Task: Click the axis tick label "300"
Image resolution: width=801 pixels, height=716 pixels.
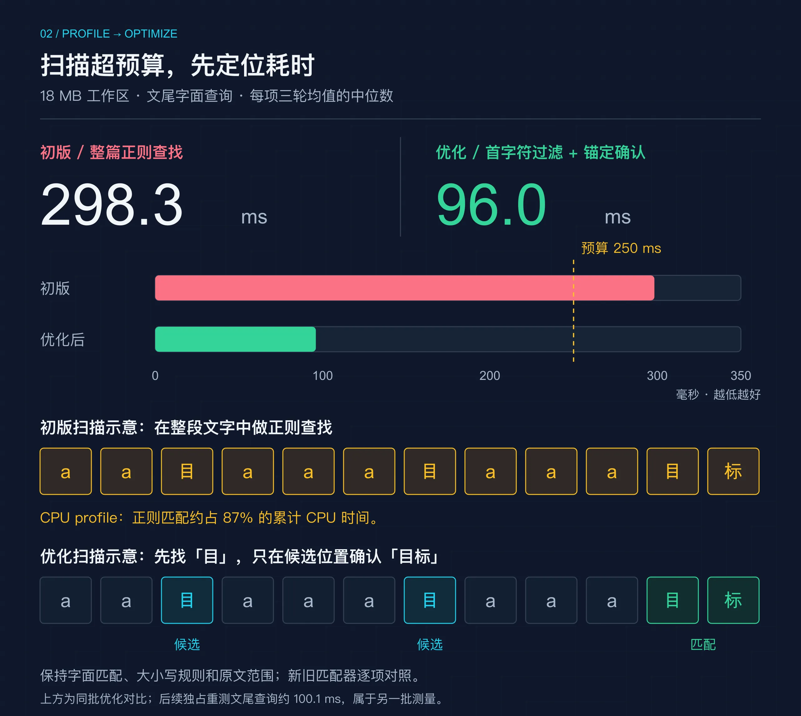Action: [x=657, y=376]
